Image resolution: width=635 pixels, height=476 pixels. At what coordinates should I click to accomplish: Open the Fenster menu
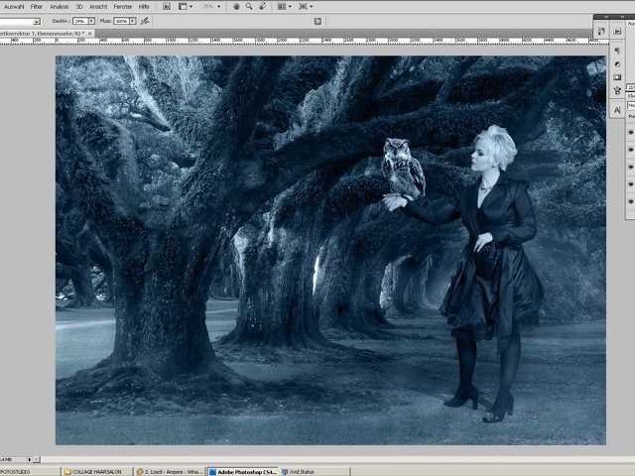pyautogui.click(x=122, y=6)
